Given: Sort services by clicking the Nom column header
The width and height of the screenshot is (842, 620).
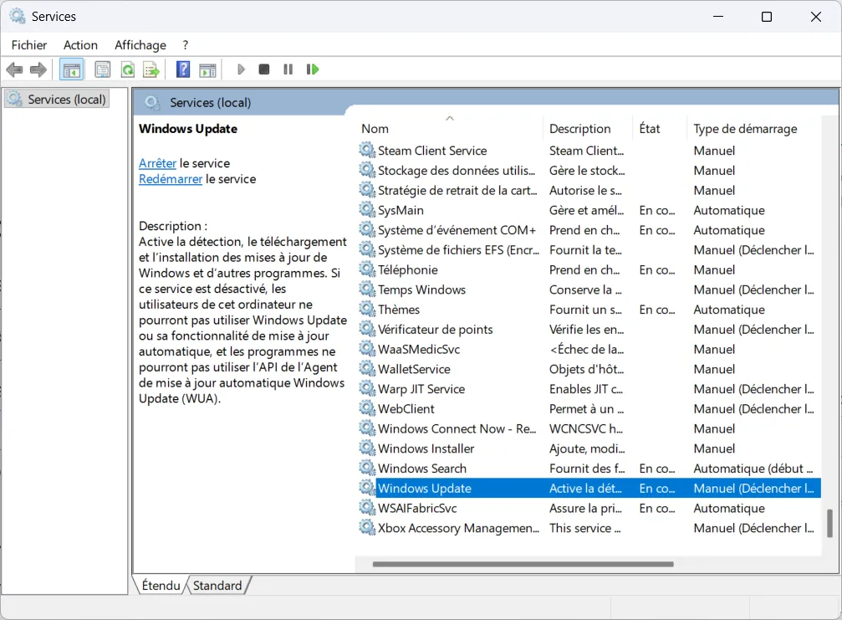Looking at the screenshot, I should tap(375, 128).
